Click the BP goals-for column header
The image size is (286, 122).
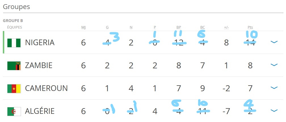click(x=179, y=27)
